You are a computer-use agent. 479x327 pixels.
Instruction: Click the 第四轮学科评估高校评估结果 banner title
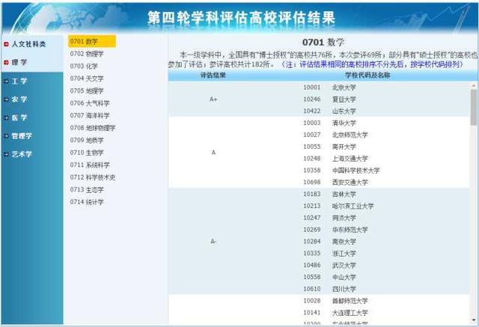coord(241,18)
